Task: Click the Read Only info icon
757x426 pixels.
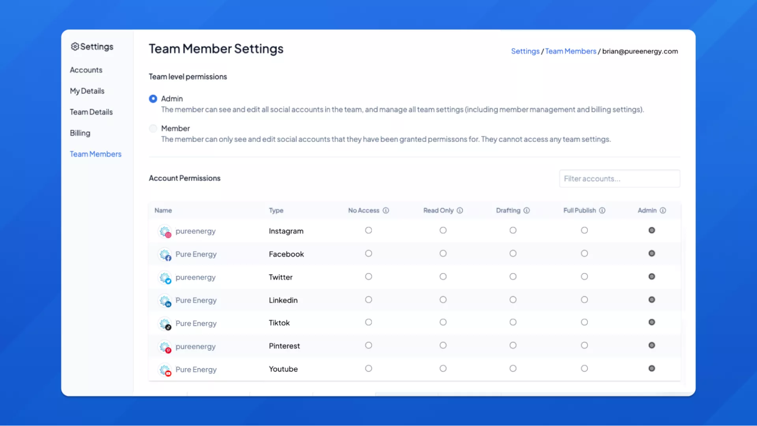Action: pyautogui.click(x=460, y=211)
